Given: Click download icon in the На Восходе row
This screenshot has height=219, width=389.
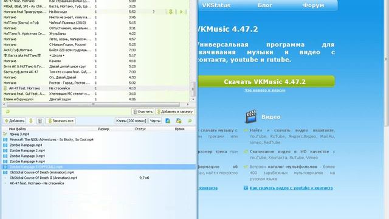Looking at the screenshot, I should (171, 12).
